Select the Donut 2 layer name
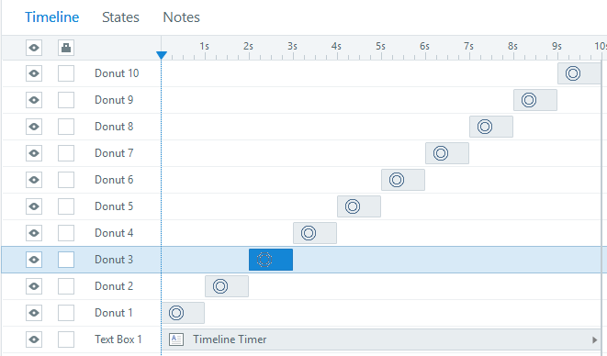The height and width of the screenshot is (356, 607). (x=114, y=286)
